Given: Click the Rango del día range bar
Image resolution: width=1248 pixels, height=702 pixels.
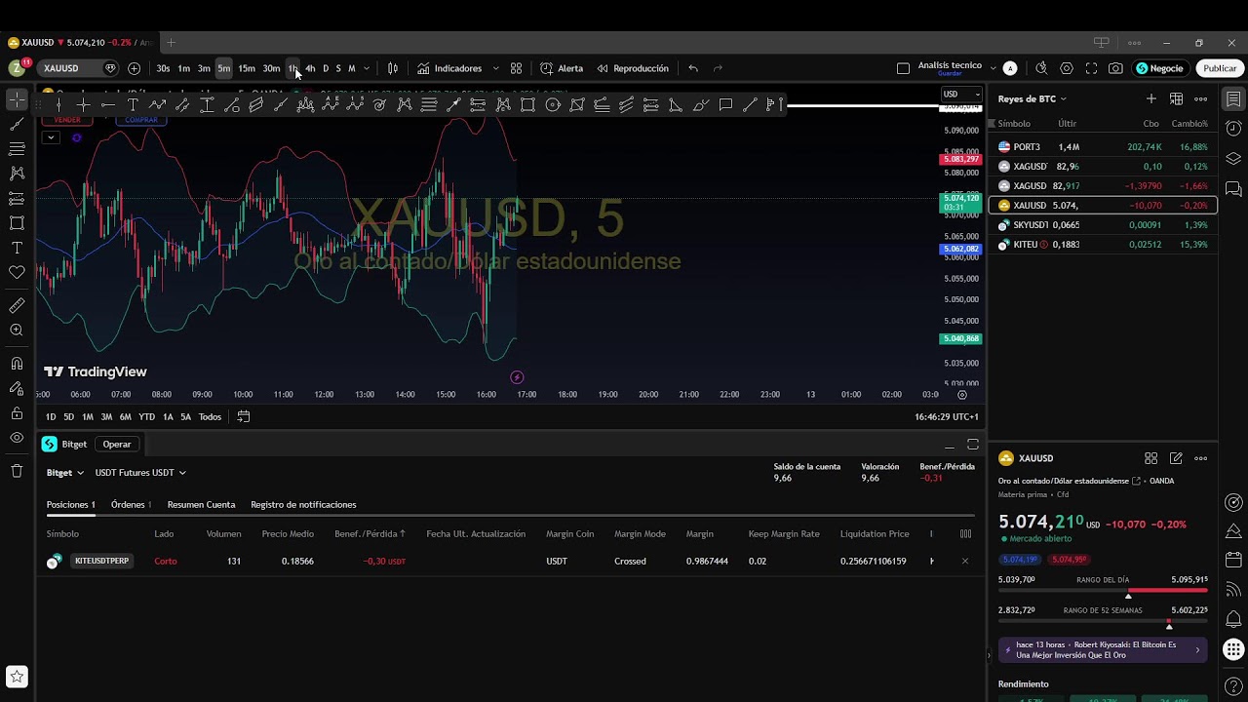Looking at the screenshot, I should (x=1103, y=590).
